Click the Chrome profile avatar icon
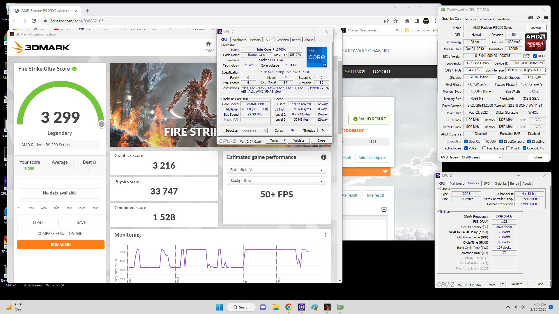Viewport: 559px width, 314px height. tap(426, 21)
